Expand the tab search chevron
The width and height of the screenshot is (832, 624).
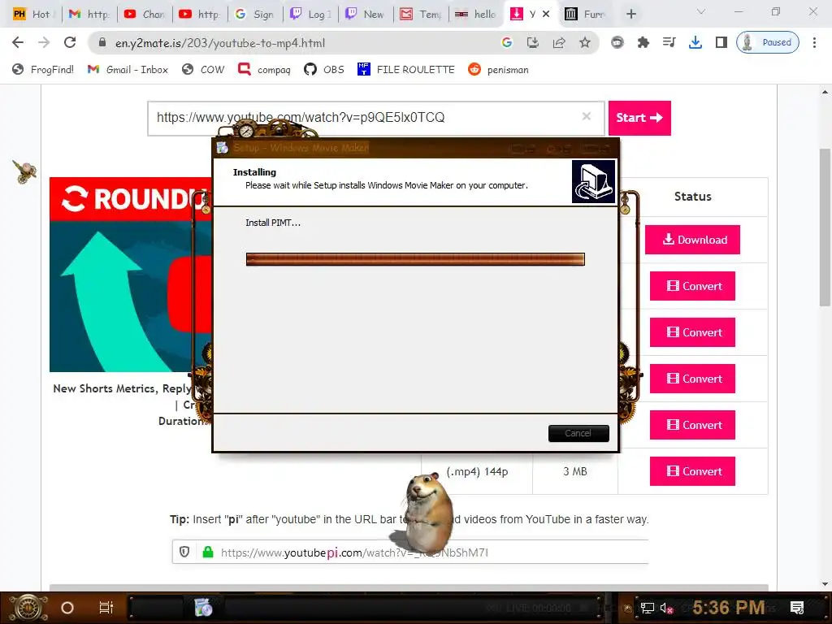coord(701,11)
